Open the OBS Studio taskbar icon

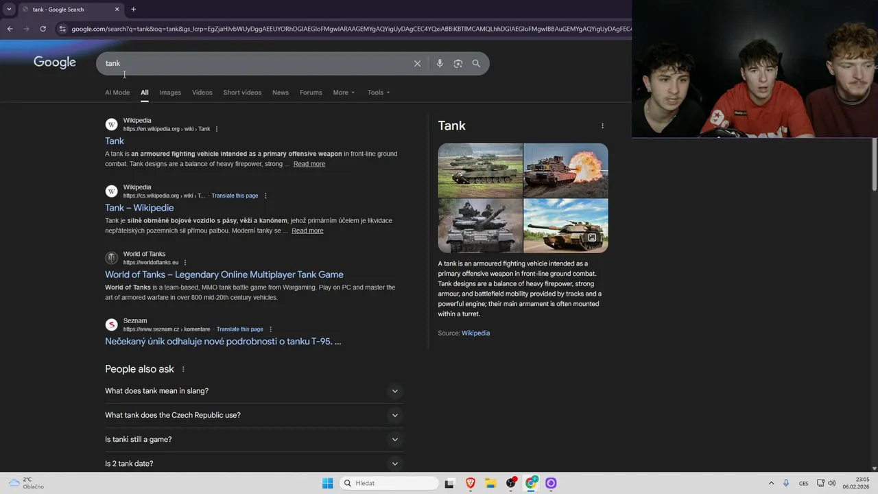tap(510, 483)
